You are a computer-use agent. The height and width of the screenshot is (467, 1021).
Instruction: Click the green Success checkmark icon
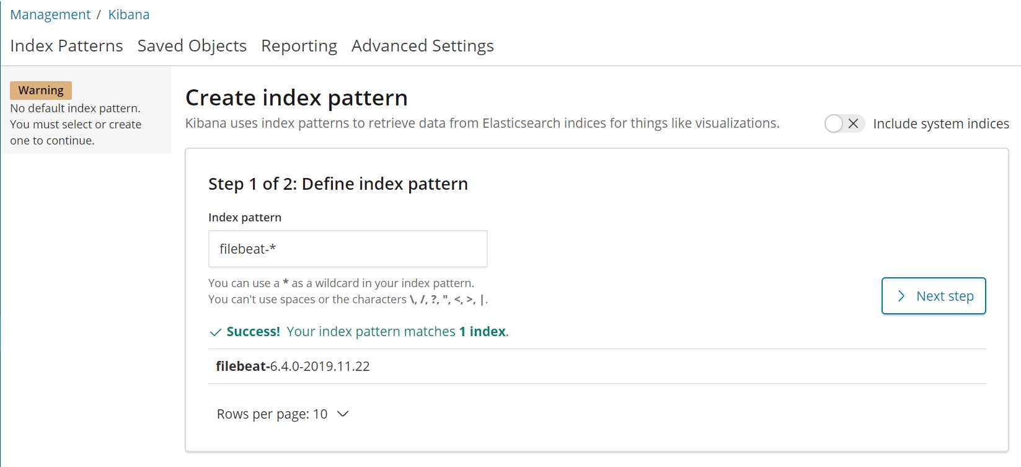[x=215, y=332]
